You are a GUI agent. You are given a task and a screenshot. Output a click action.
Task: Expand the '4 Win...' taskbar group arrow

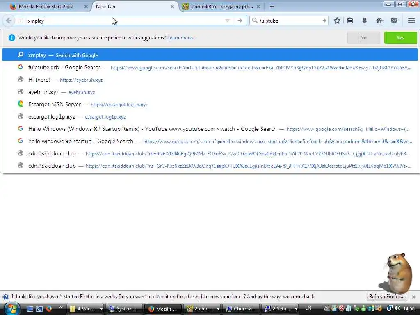click(x=101, y=309)
